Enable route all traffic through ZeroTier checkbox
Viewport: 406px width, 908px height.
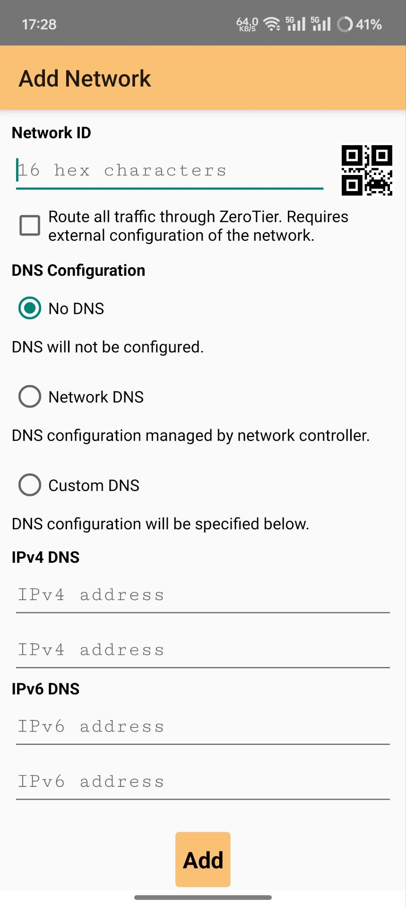30,226
